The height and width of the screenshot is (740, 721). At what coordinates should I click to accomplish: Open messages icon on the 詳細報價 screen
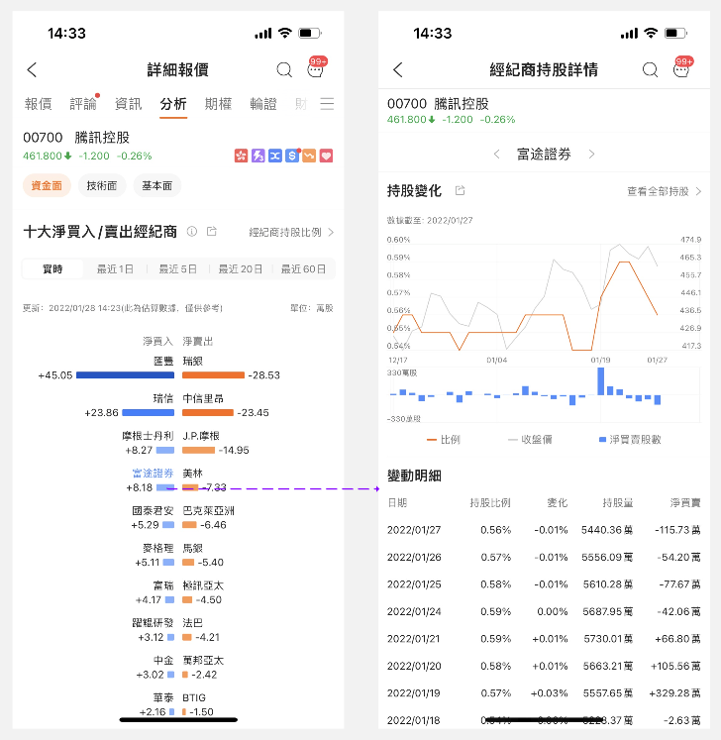coord(316,68)
